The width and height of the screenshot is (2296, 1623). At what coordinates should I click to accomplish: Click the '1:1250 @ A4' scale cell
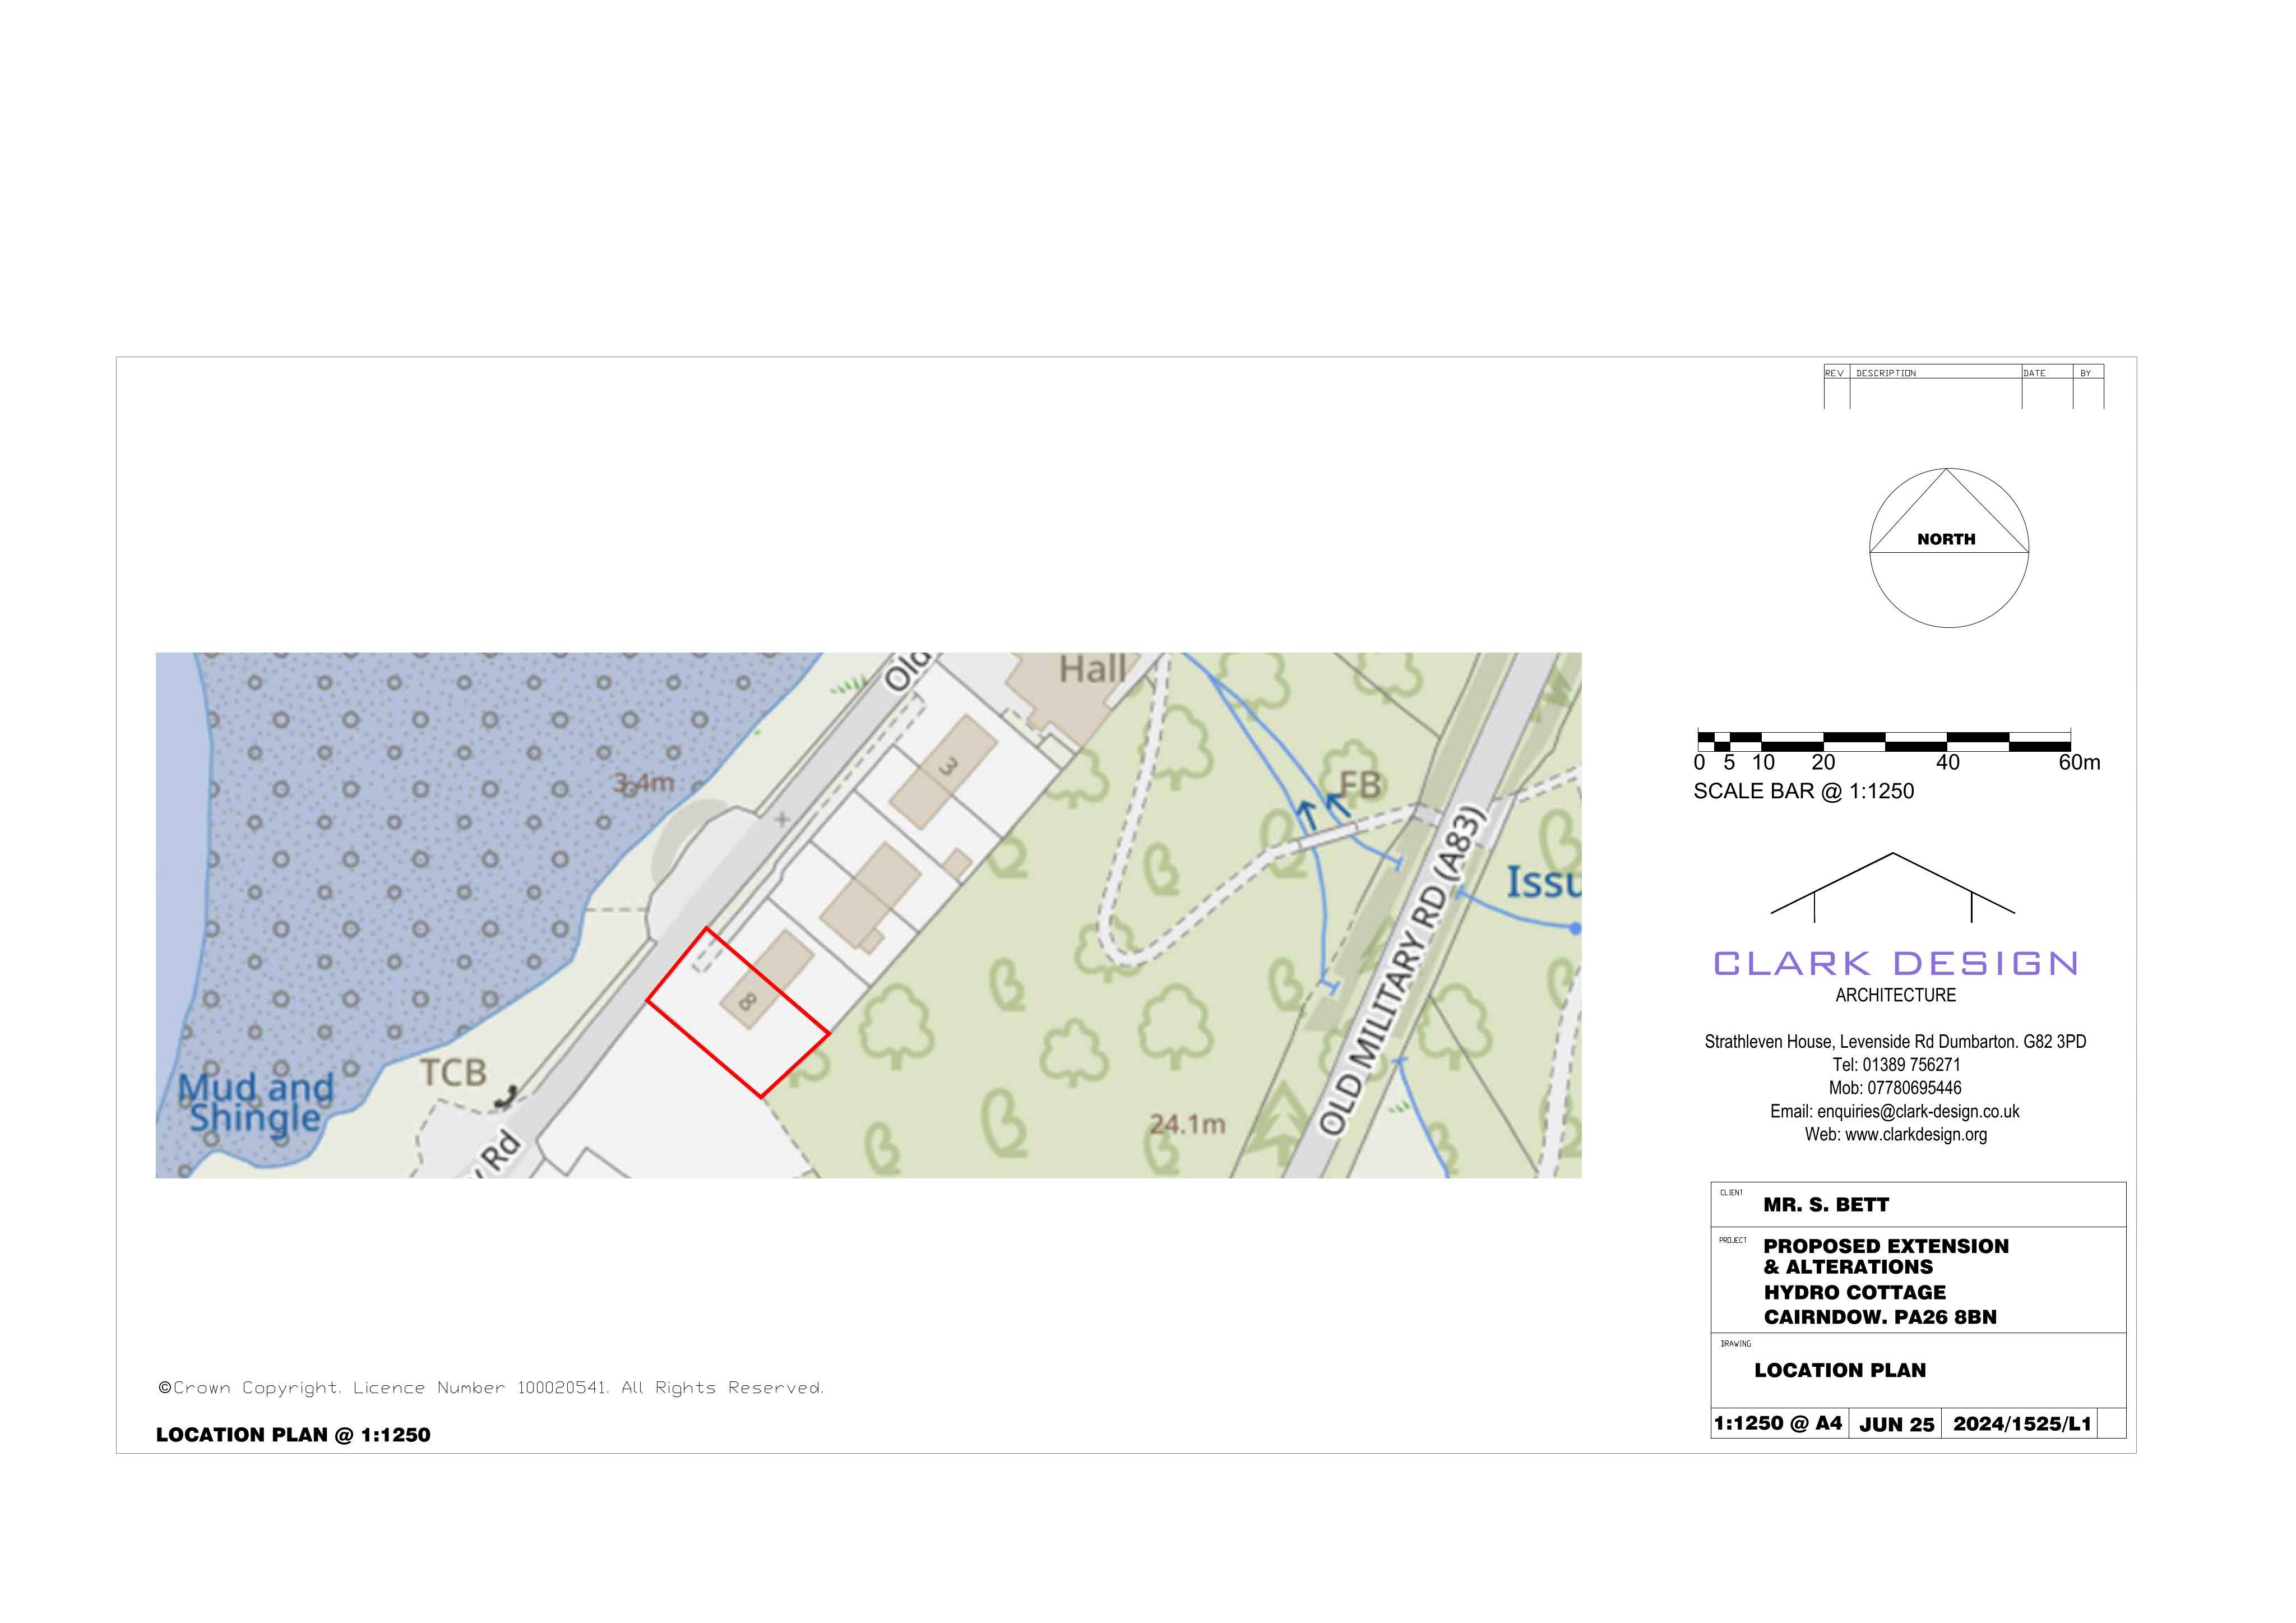point(1778,1423)
